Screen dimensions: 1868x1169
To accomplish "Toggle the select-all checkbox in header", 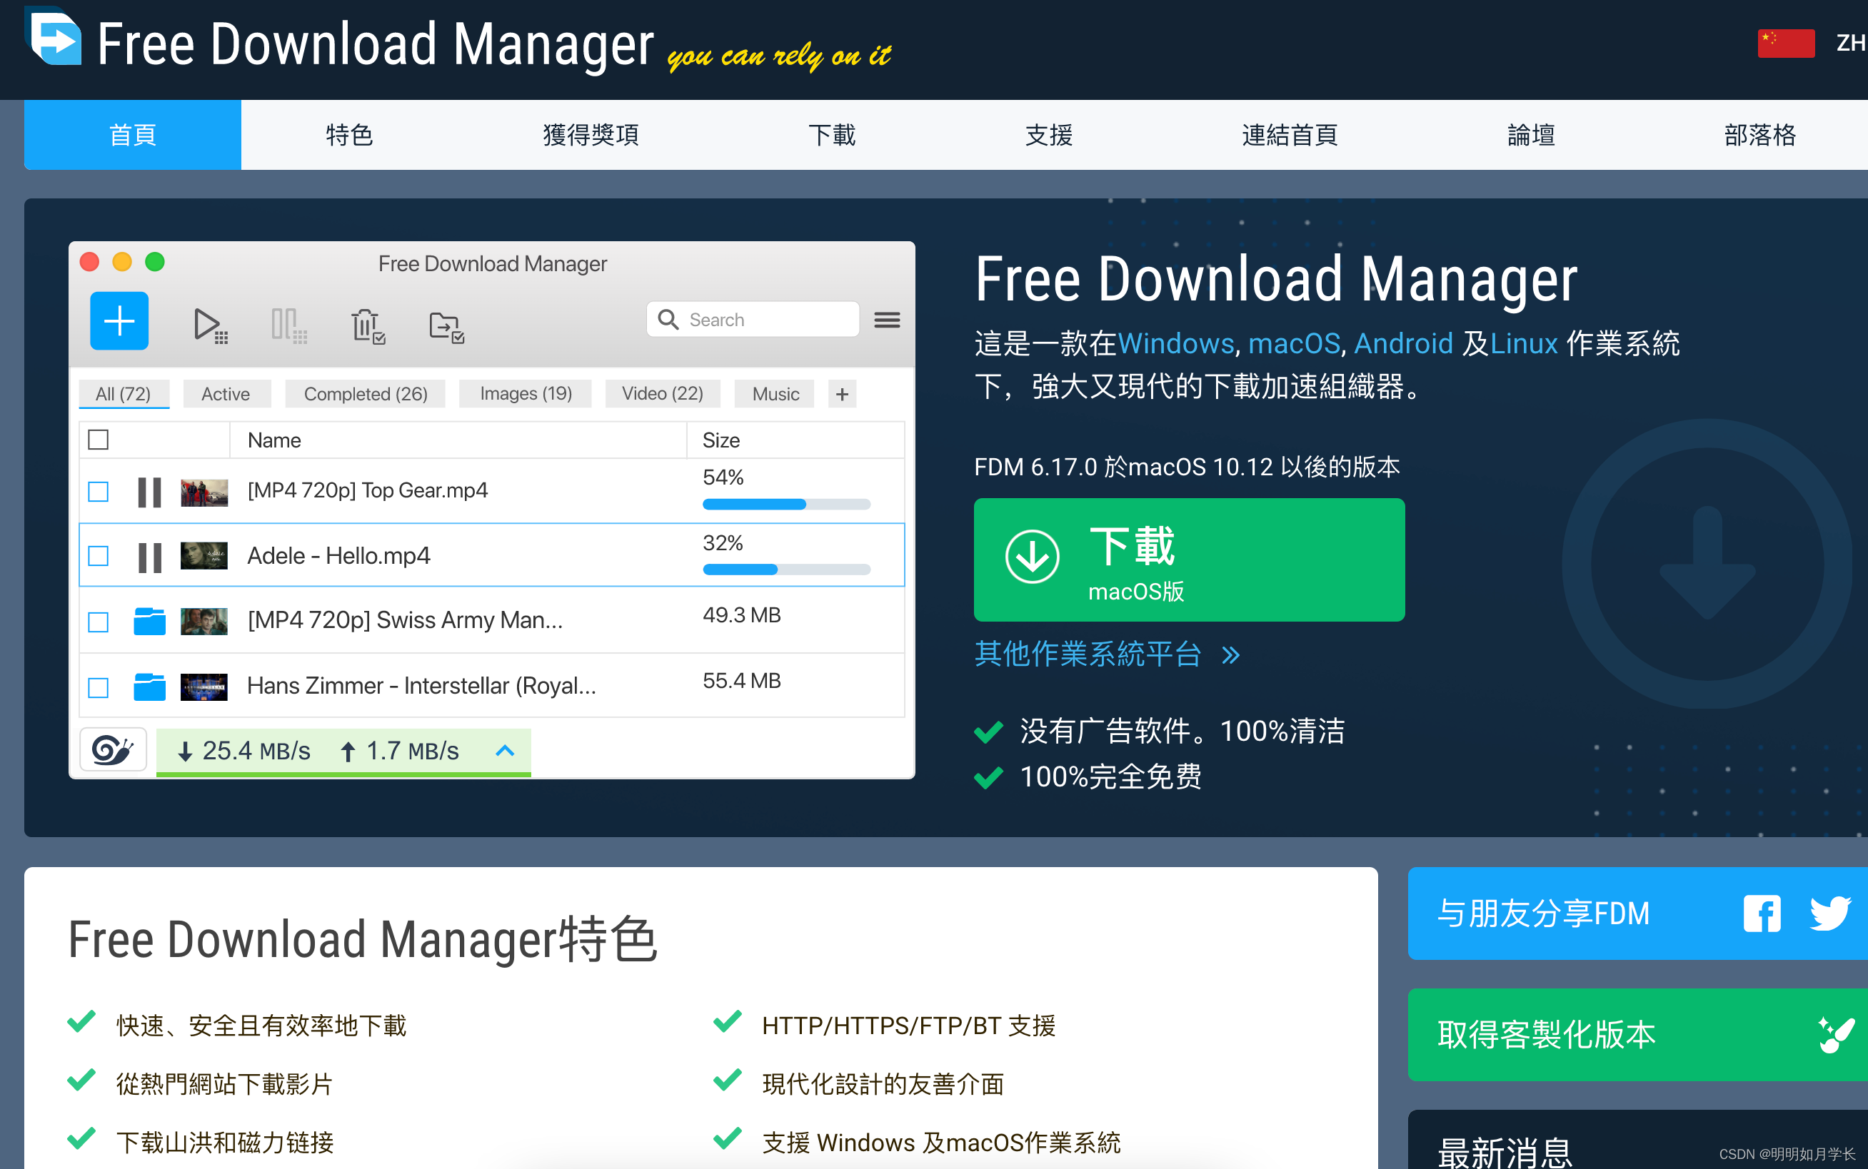I will [x=99, y=440].
